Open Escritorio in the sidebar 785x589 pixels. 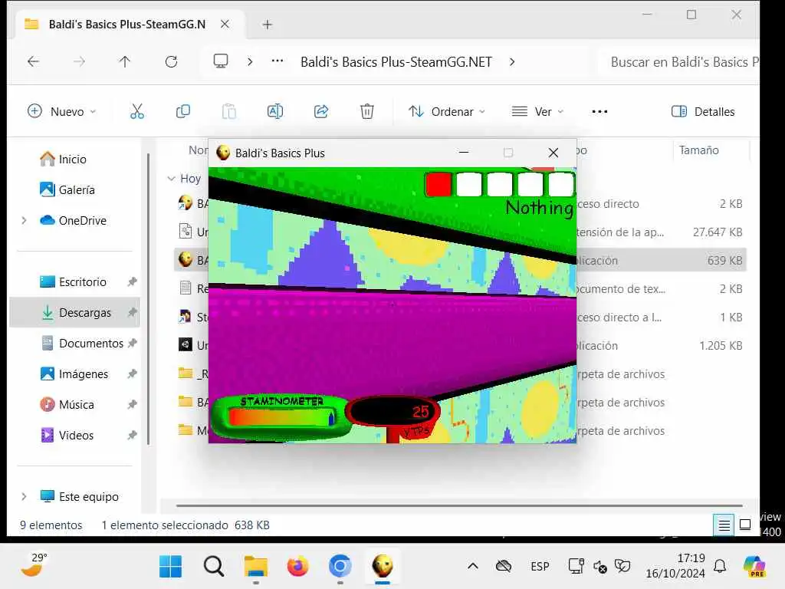[73, 282]
